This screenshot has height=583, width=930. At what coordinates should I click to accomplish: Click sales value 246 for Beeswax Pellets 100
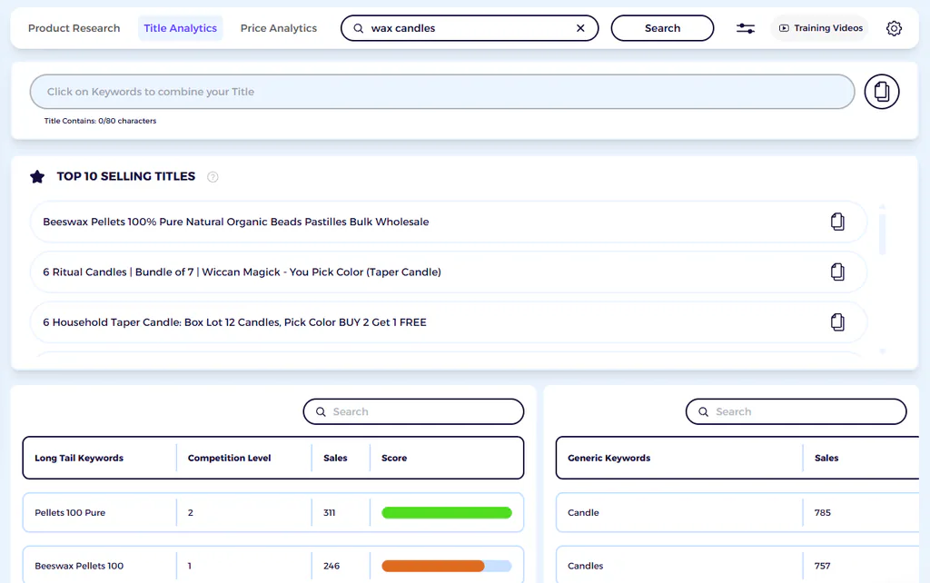331,566
